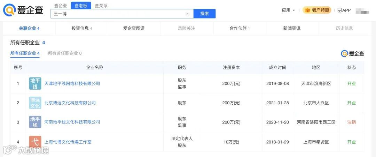Open the 关联企业 tab
Image resolution: width=376 pixels, height=157 pixels.
point(29,28)
